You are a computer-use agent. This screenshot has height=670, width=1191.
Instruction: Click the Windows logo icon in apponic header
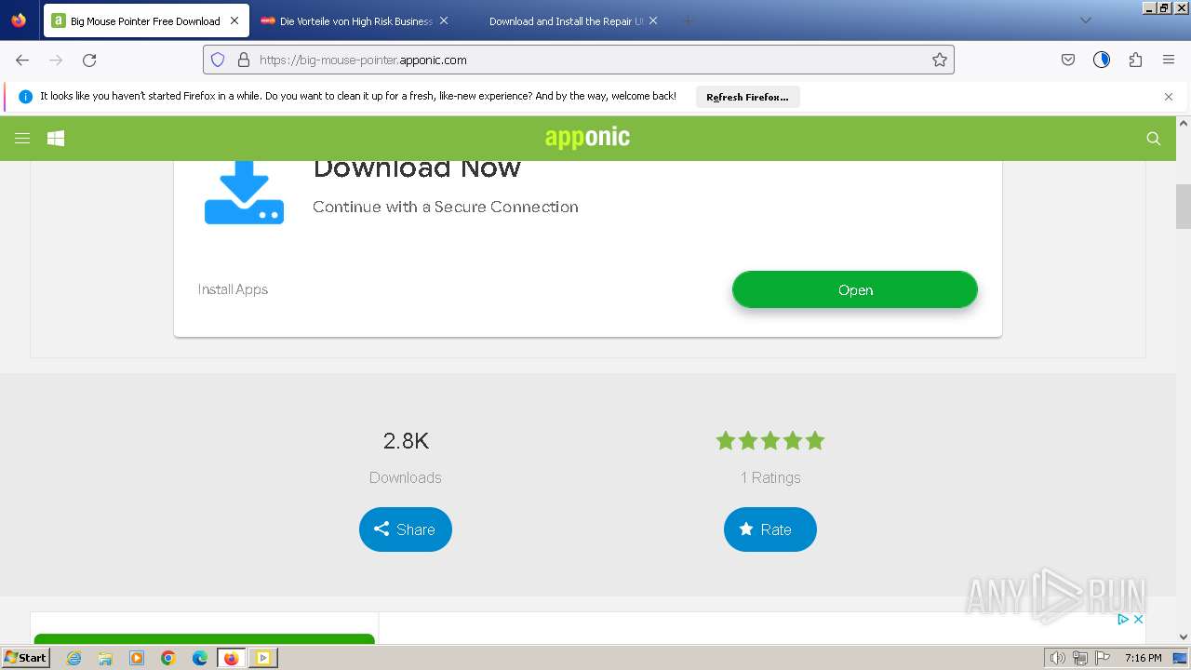56,139
